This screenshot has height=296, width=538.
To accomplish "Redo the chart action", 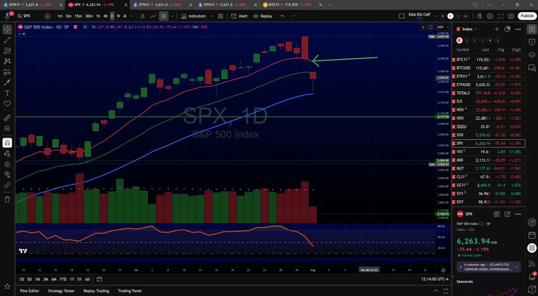I will [293, 16].
